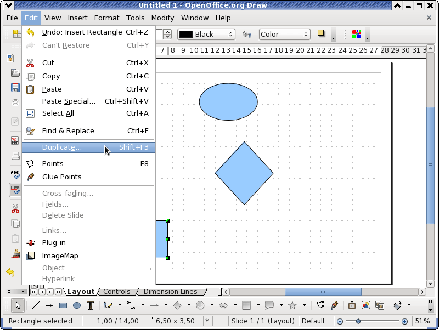Viewport: 439px width, 330px height.
Task: Open the Fontwork Gallery icon
Action: [x=352, y=305]
